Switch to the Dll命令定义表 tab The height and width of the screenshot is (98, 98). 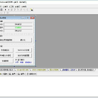pos(23,70)
